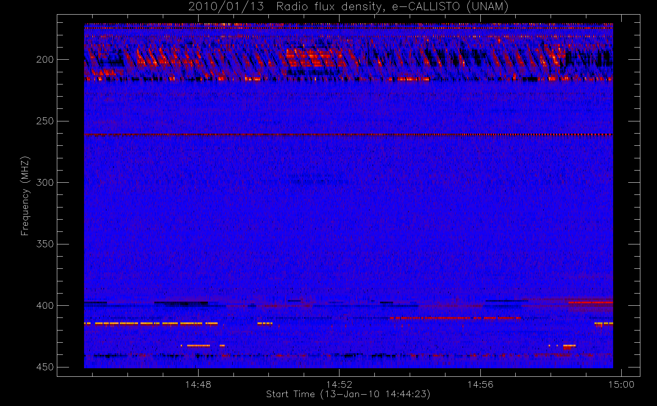Click the 14:48 time tick label
657x406 pixels.
[x=198, y=384]
